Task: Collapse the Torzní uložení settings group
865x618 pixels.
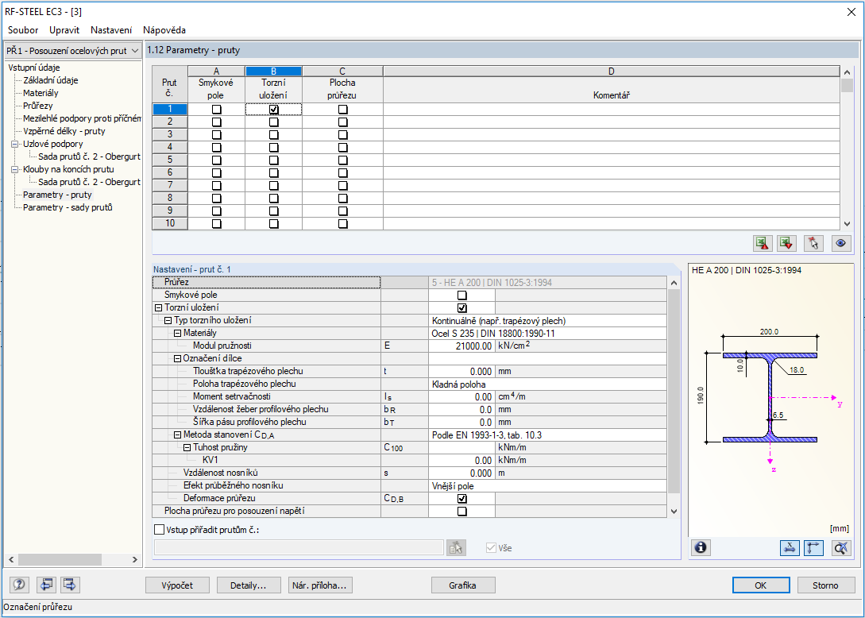Action: pyautogui.click(x=158, y=308)
